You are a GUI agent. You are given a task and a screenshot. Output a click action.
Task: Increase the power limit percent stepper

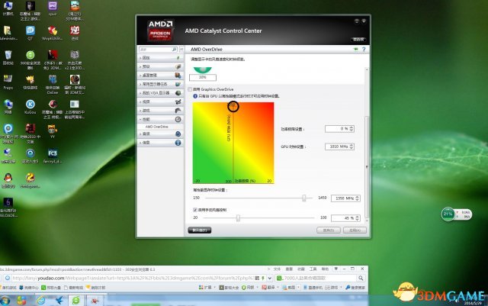pos(352,127)
